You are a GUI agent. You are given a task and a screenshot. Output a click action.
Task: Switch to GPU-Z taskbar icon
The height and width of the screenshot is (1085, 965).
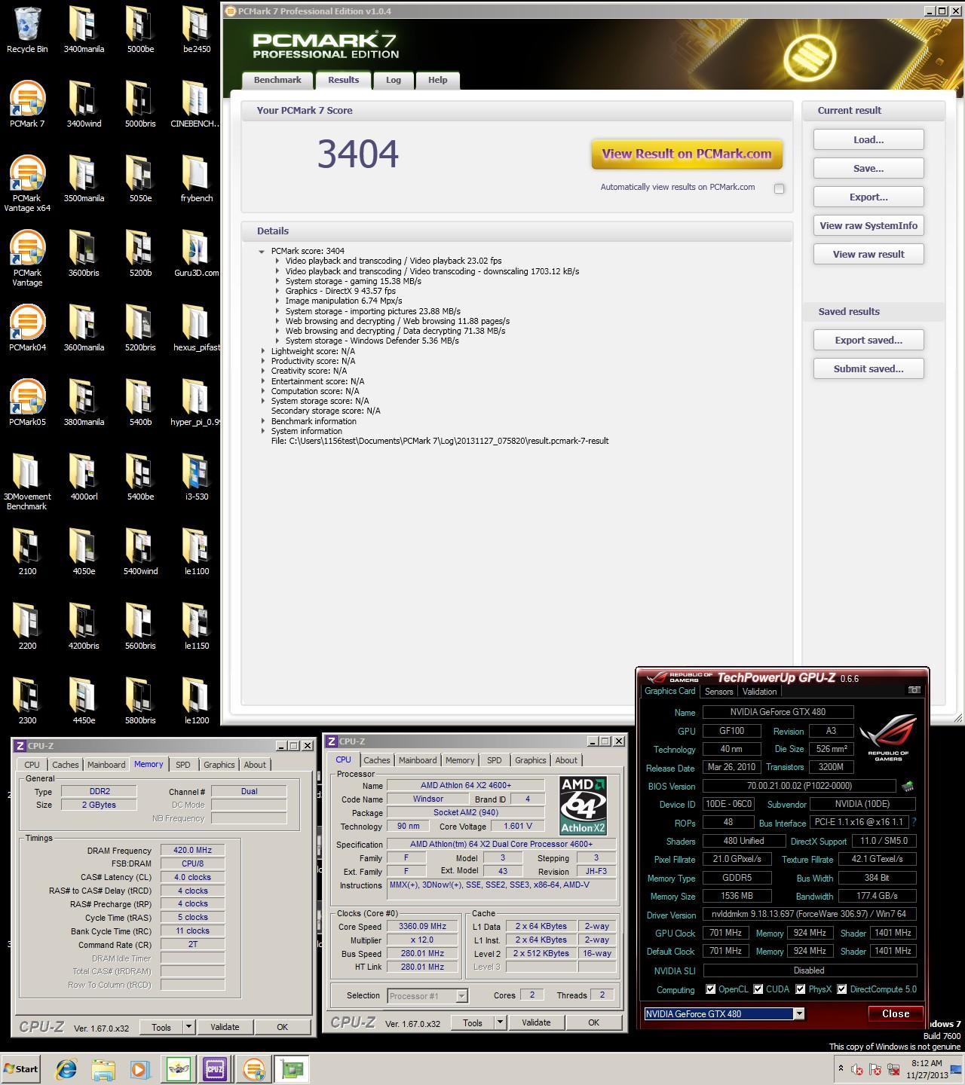click(x=293, y=1069)
